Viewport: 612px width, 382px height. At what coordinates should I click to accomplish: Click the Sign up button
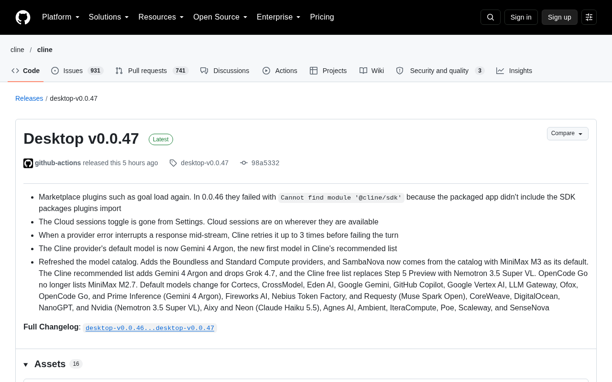559,17
